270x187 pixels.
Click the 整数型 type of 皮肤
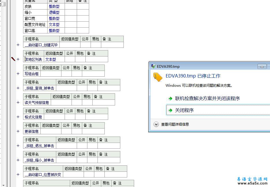tap(54, 7)
